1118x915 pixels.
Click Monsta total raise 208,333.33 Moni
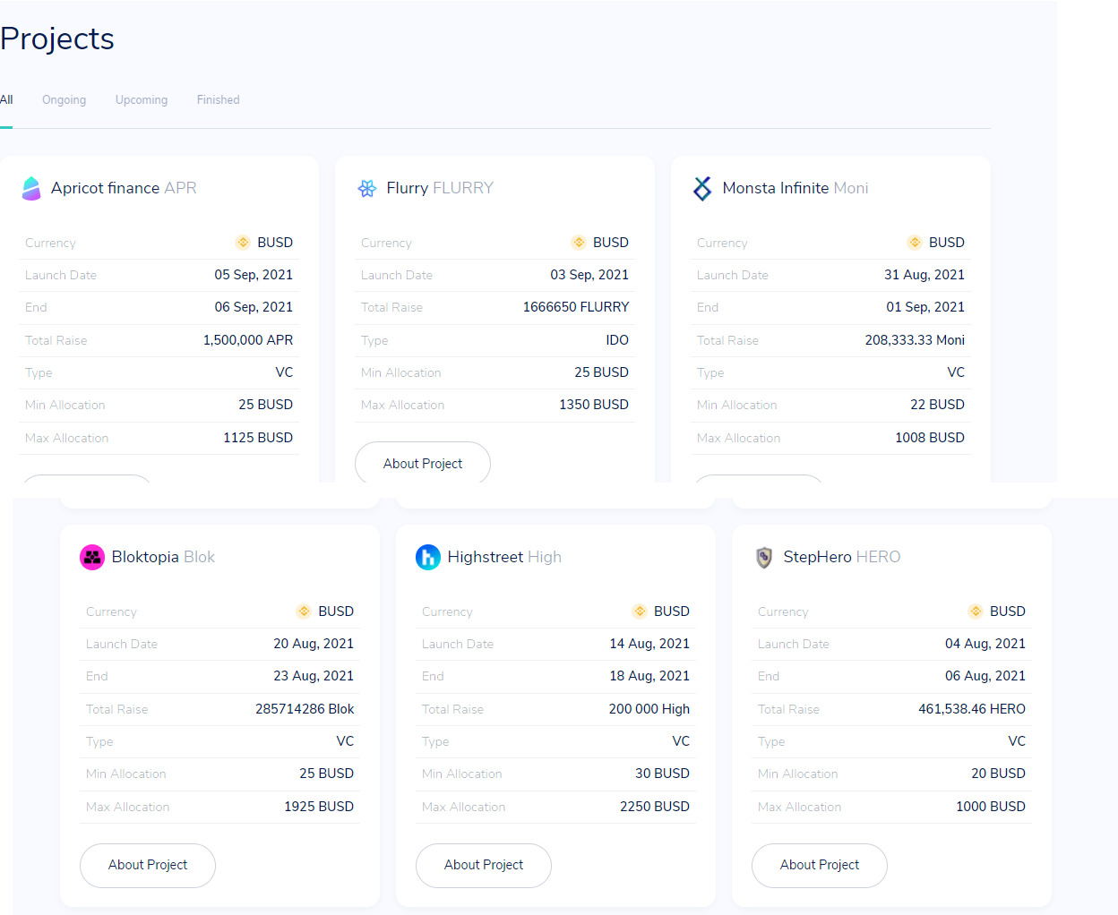[915, 340]
